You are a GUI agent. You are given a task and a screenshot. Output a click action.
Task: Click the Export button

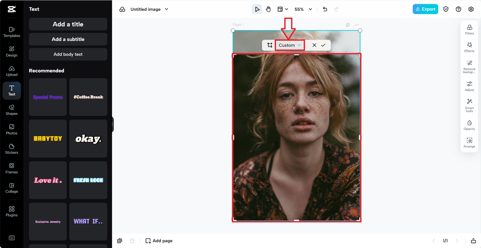(425, 9)
